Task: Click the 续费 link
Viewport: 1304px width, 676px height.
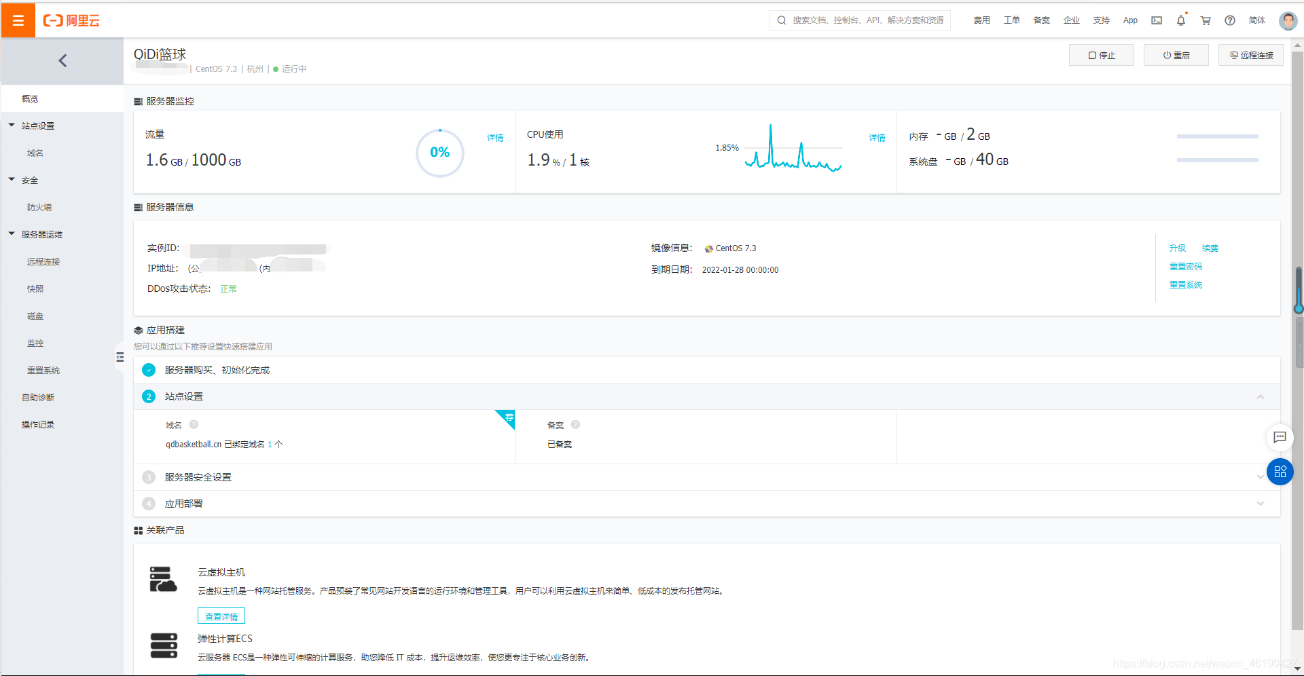Action: (x=1210, y=248)
